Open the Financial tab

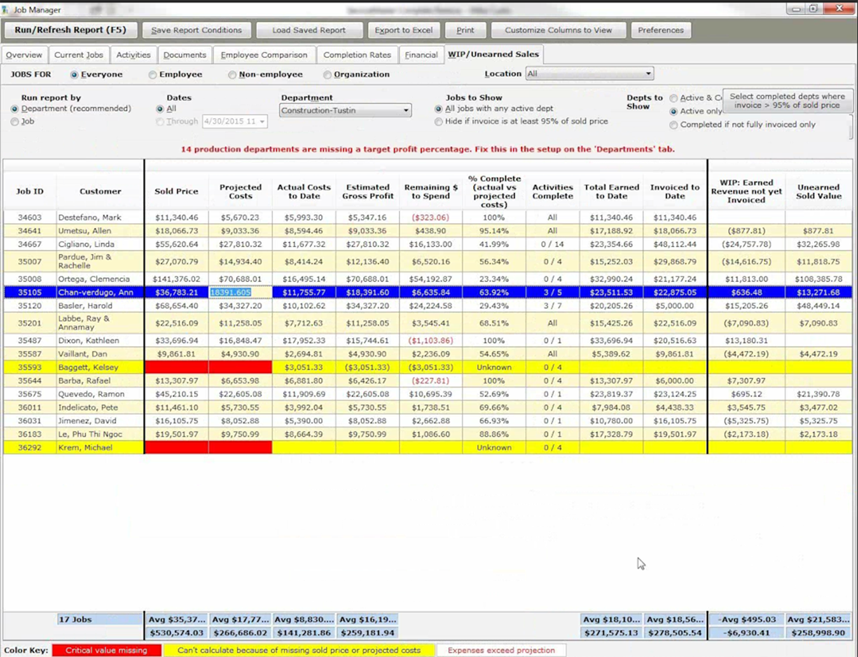pos(421,55)
